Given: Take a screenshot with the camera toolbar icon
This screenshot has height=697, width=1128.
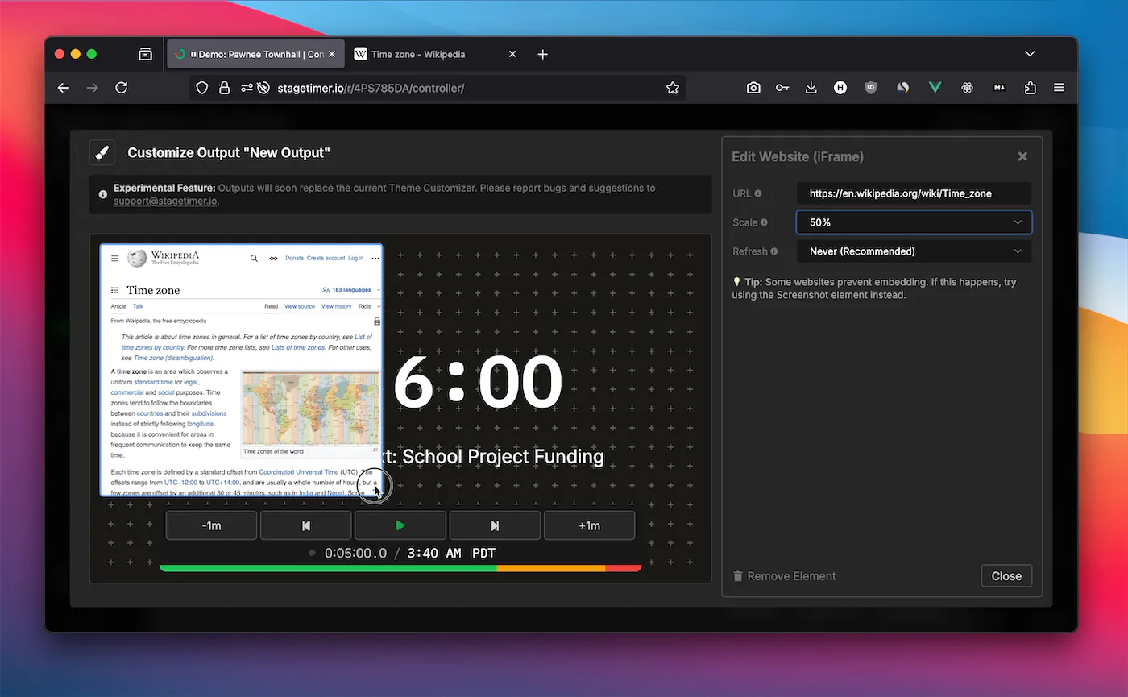Looking at the screenshot, I should coord(753,88).
